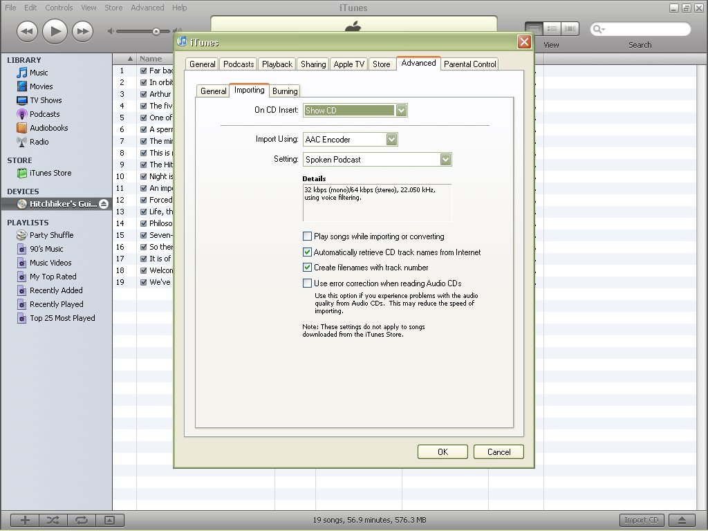Click the search magnifier icon
This screenshot has height=531, width=708.
[599, 29]
